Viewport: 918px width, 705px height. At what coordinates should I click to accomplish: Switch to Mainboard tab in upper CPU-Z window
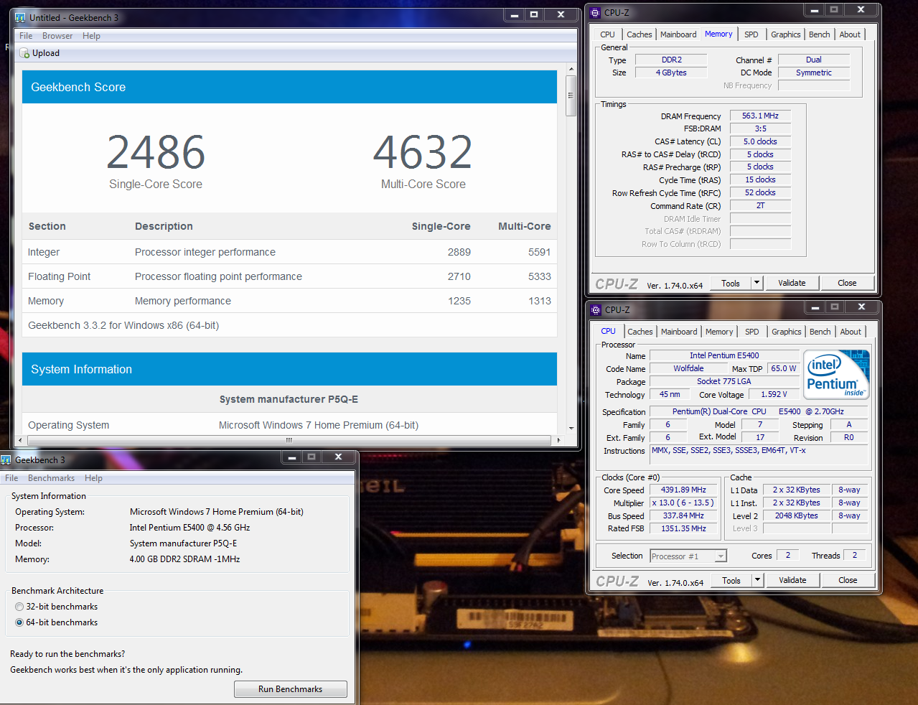678,34
